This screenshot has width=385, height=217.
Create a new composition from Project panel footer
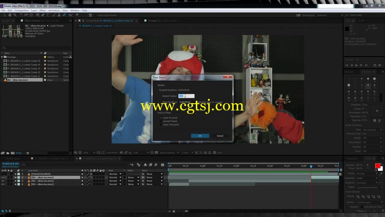(x=13, y=153)
